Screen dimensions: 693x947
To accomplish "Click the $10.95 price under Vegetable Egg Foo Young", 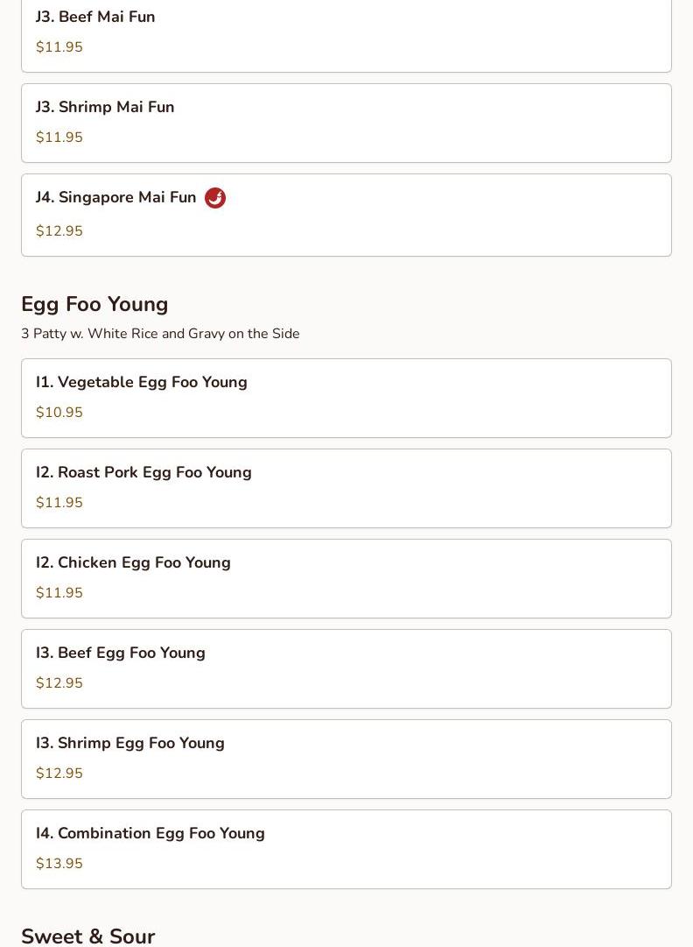I will tap(59, 413).
